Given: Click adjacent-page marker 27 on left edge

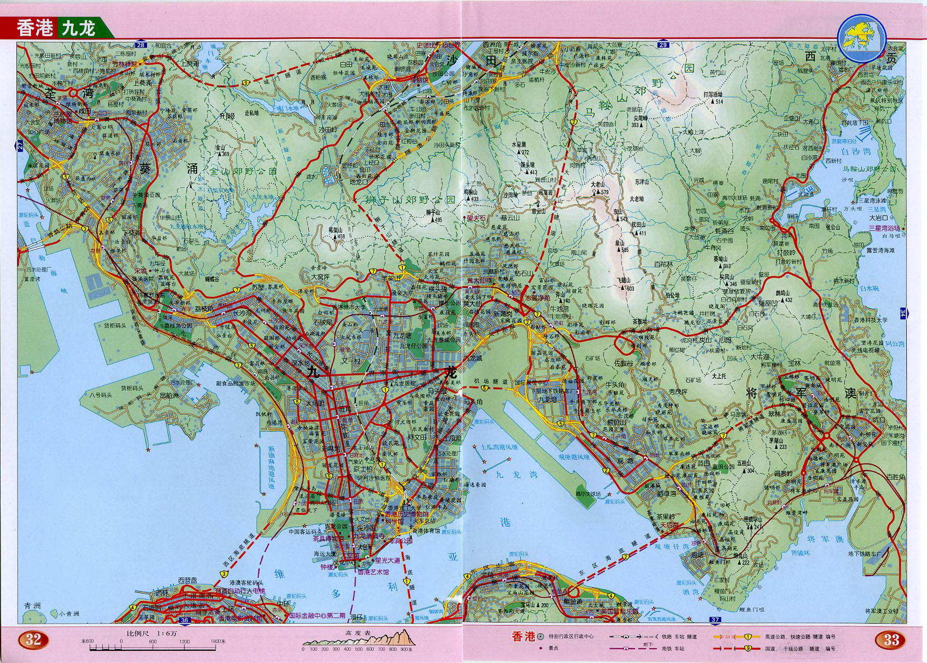Looking at the screenshot, I should pyautogui.click(x=20, y=147).
